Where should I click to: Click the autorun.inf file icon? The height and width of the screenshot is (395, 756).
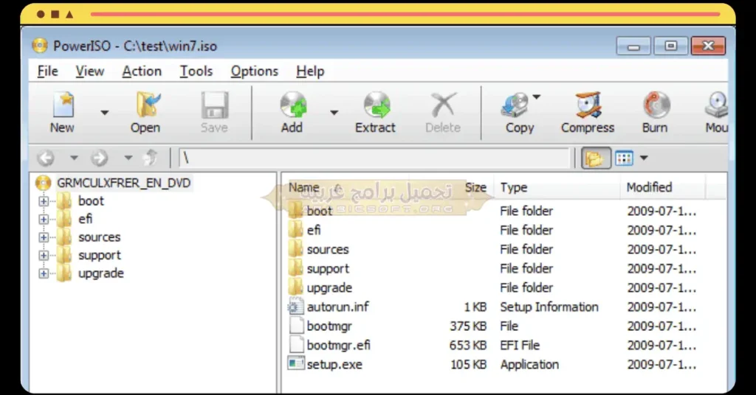(296, 306)
